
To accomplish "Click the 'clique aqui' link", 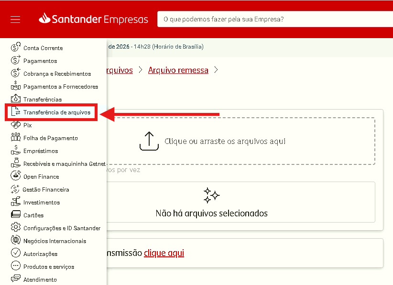I will pos(164,253).
